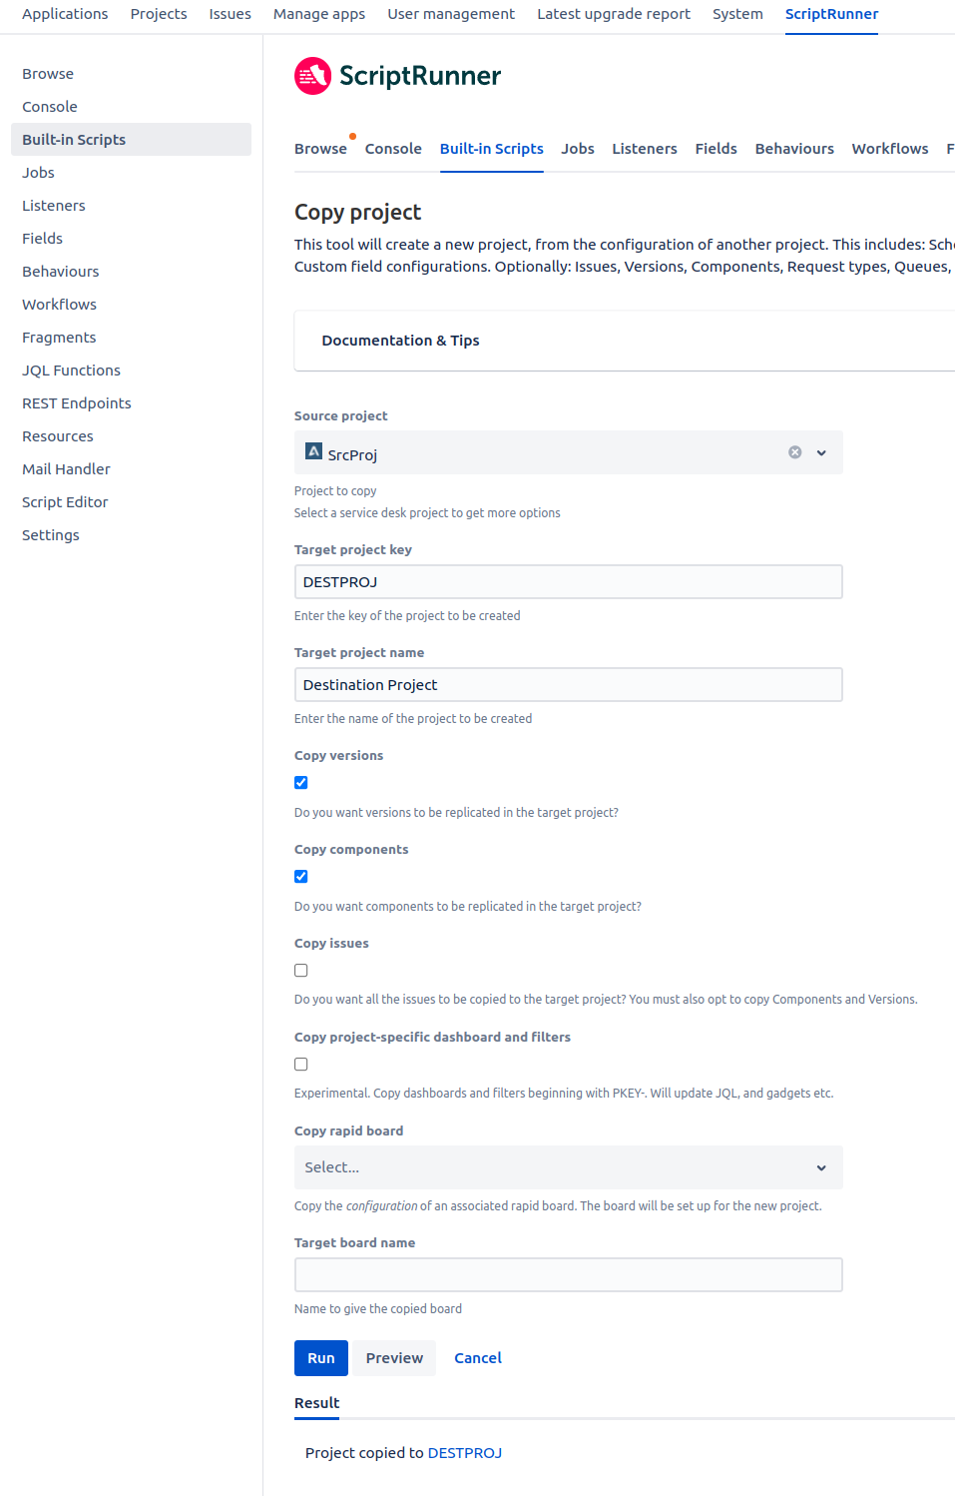Viewport: 955px width, 1496px height.
Task: Open User management in top menu
Action: click(x=451, y=14)
